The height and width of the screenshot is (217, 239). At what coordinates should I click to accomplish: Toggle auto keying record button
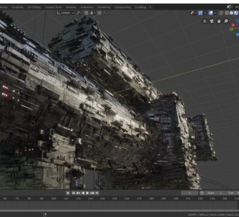point(68,193)
